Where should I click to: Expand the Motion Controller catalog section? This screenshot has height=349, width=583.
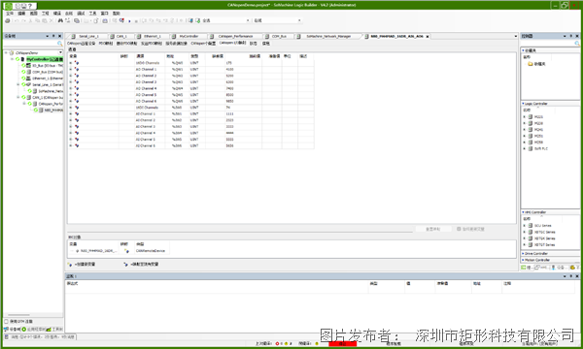(x=523, y=260)
